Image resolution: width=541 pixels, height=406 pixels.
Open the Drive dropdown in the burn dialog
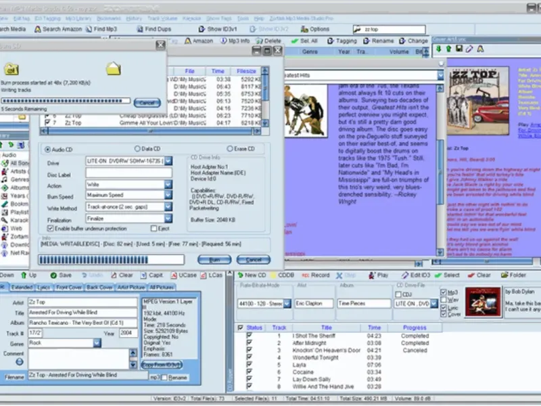click(x=168, y=161)
